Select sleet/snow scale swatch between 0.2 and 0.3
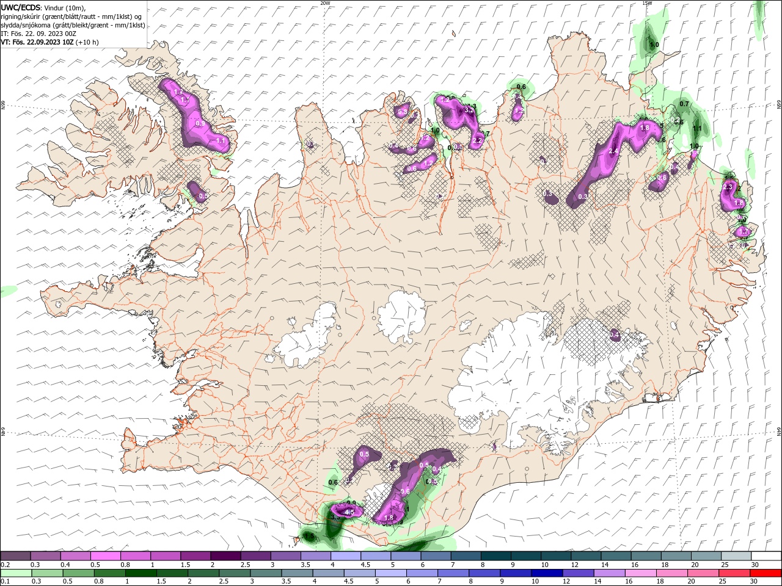The height and width of the screenshot is (586, 782). coord(15,555)
